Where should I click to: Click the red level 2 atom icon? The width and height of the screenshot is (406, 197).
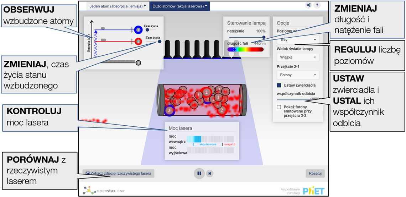click(139, 41)
